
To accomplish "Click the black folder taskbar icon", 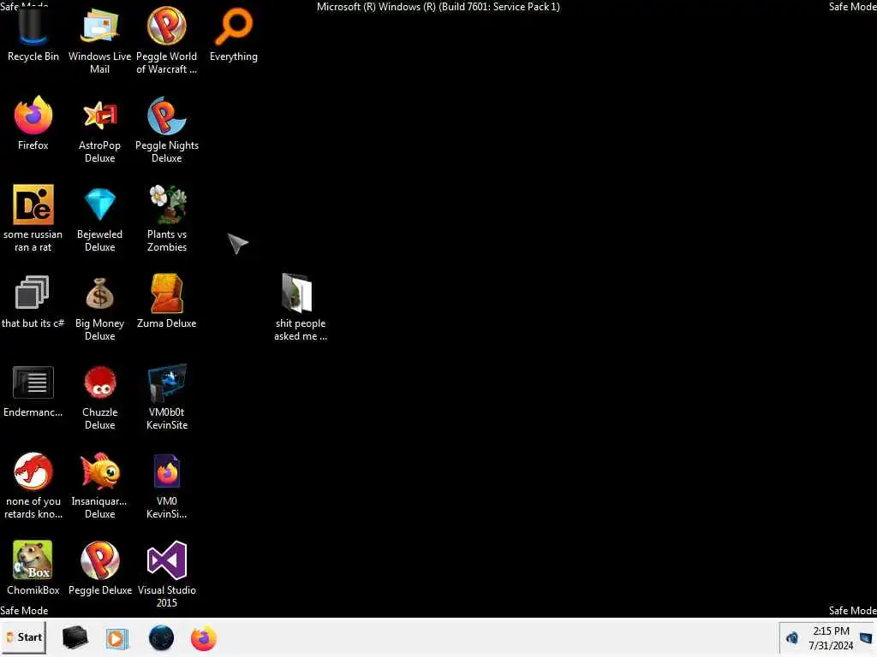I will [x=75, y=637].
